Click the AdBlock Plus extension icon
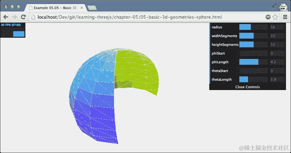291x153 pixels. [x=268, y=17]
